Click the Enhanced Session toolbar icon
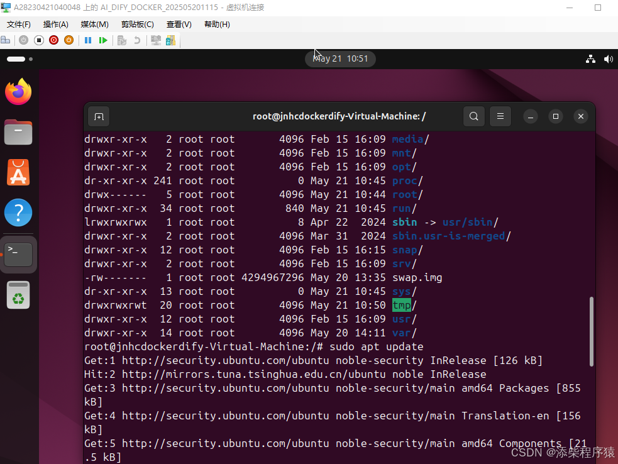 pyautogui.click(x=156, y=40)
